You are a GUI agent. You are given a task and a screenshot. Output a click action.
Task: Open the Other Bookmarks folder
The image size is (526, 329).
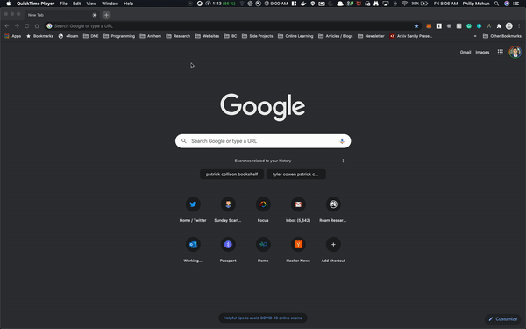tap(502, 36)
